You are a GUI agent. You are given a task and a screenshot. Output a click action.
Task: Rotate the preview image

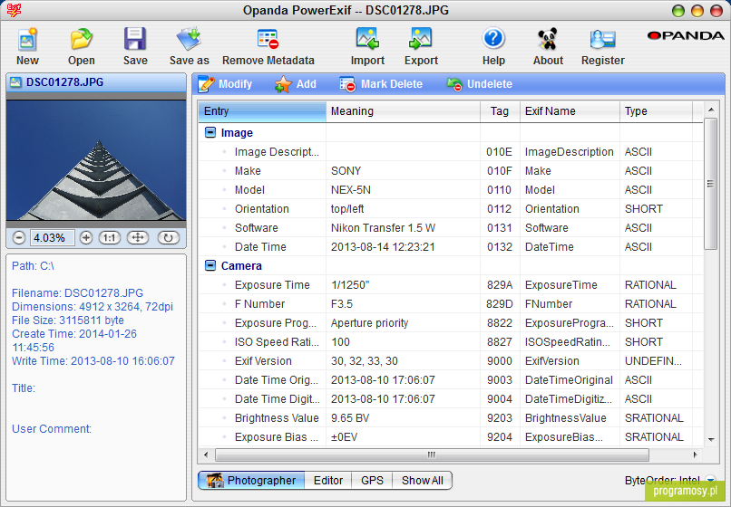coord(169,238)
